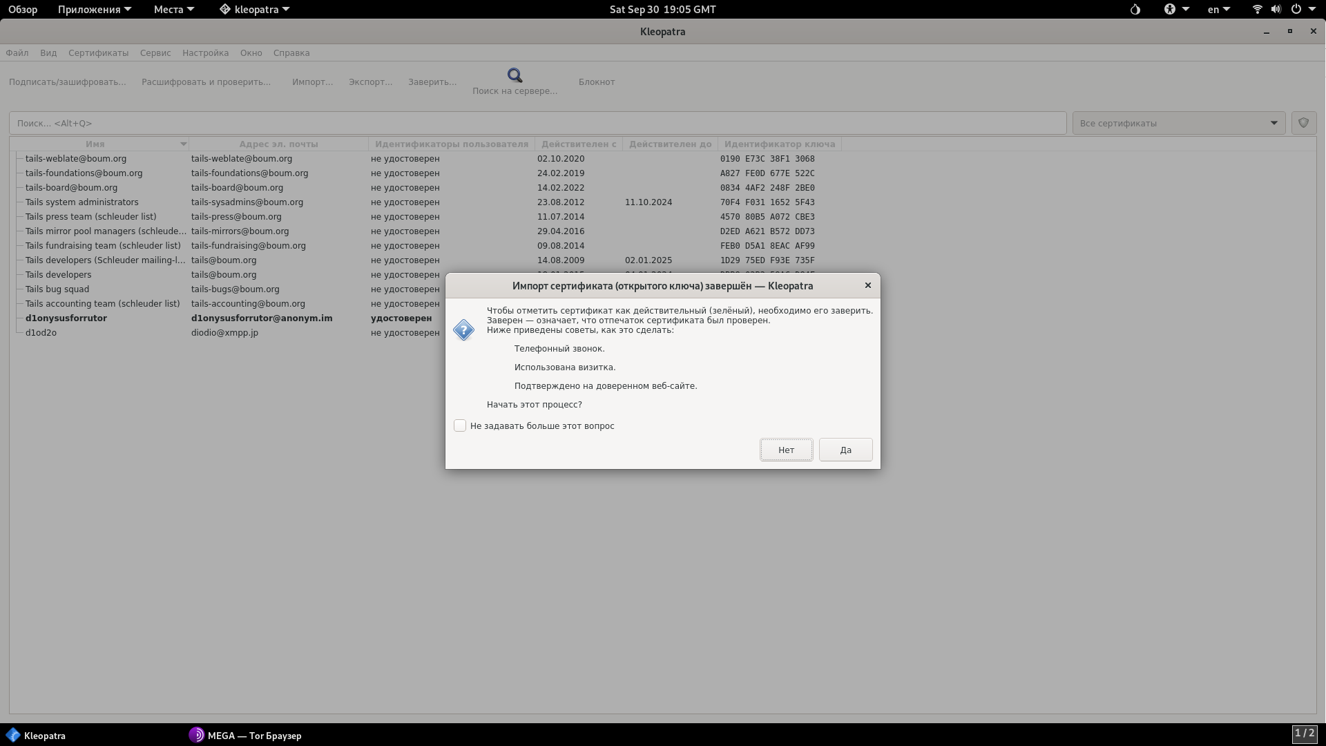Click the server search magnifier icon
This screenshot has width=1326, height=746.
point(515,75)
